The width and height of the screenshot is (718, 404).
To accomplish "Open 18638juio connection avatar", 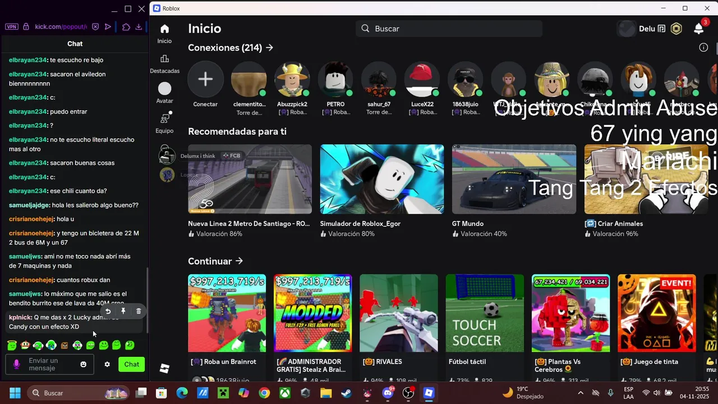I will (x=466, y=79).
